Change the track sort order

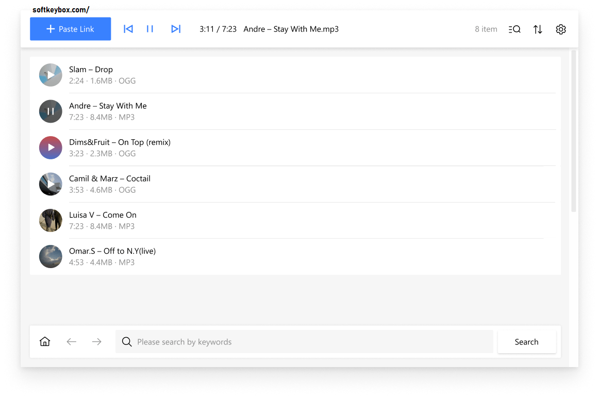[538, 29]
